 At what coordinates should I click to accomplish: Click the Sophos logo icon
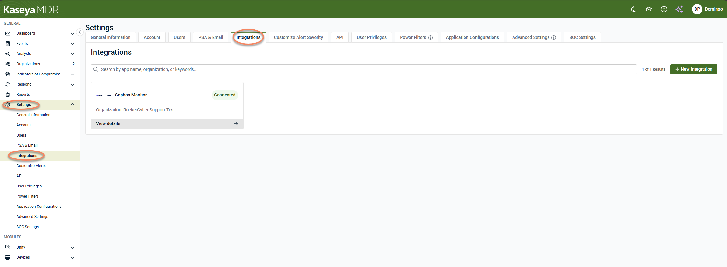click(104, 95)
